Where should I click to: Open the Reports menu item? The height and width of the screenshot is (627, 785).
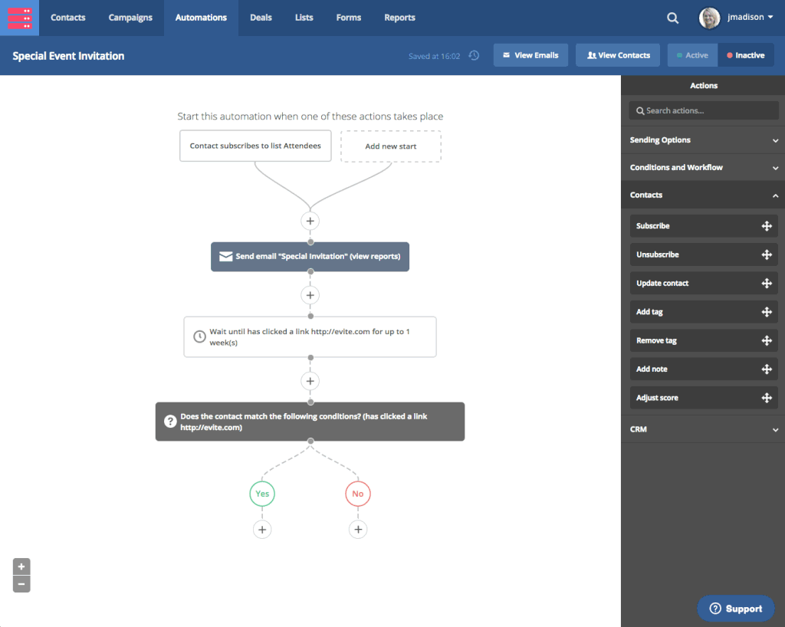399,18
